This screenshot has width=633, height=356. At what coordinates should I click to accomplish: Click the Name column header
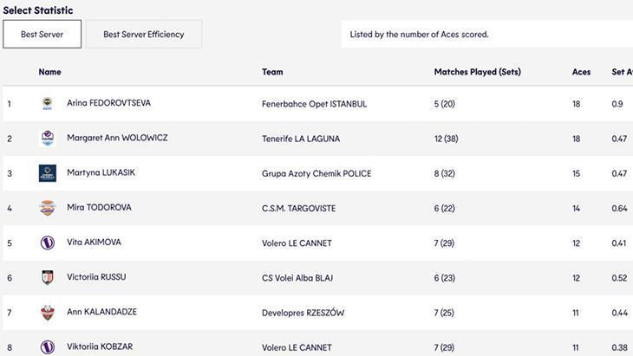(x=49, y=72)
